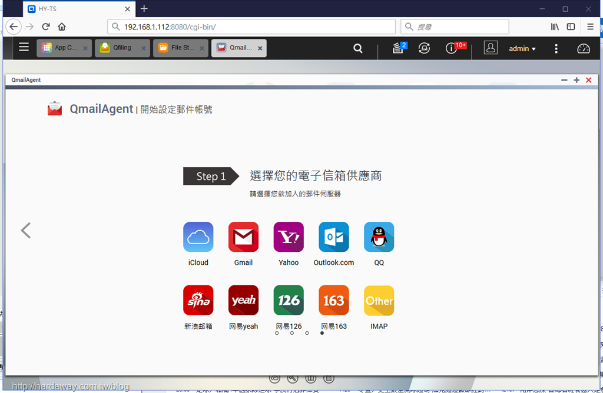Pick the Yahoo mail provider icon

pyautogui.click(x=289, y=237)
